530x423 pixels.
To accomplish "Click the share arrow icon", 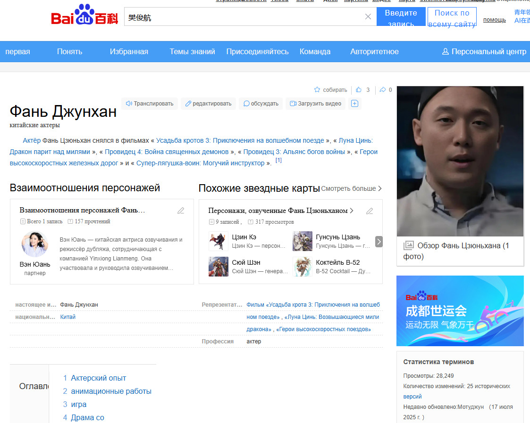I will point(383,89).
